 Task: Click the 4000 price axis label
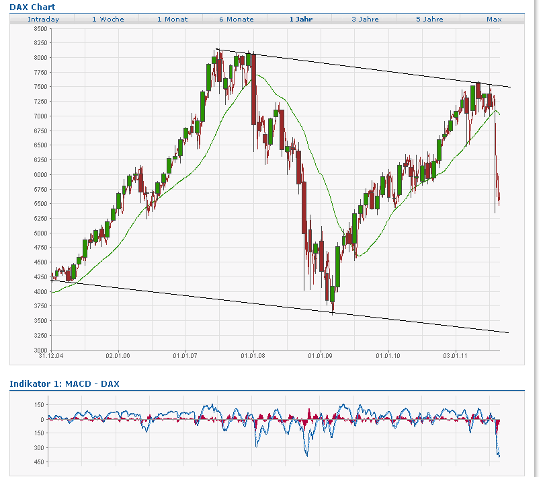[x=40, y=292]
